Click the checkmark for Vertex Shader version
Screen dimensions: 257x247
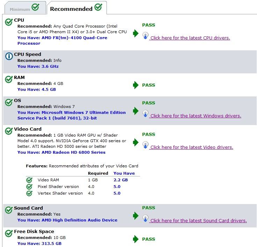pos(29,193)
